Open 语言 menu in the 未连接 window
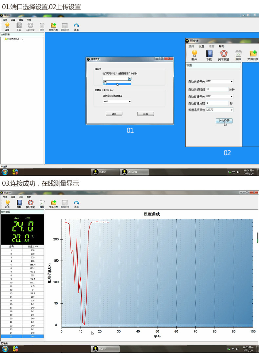The height and width of the screenshot is (364, 259). click(21, 20)
